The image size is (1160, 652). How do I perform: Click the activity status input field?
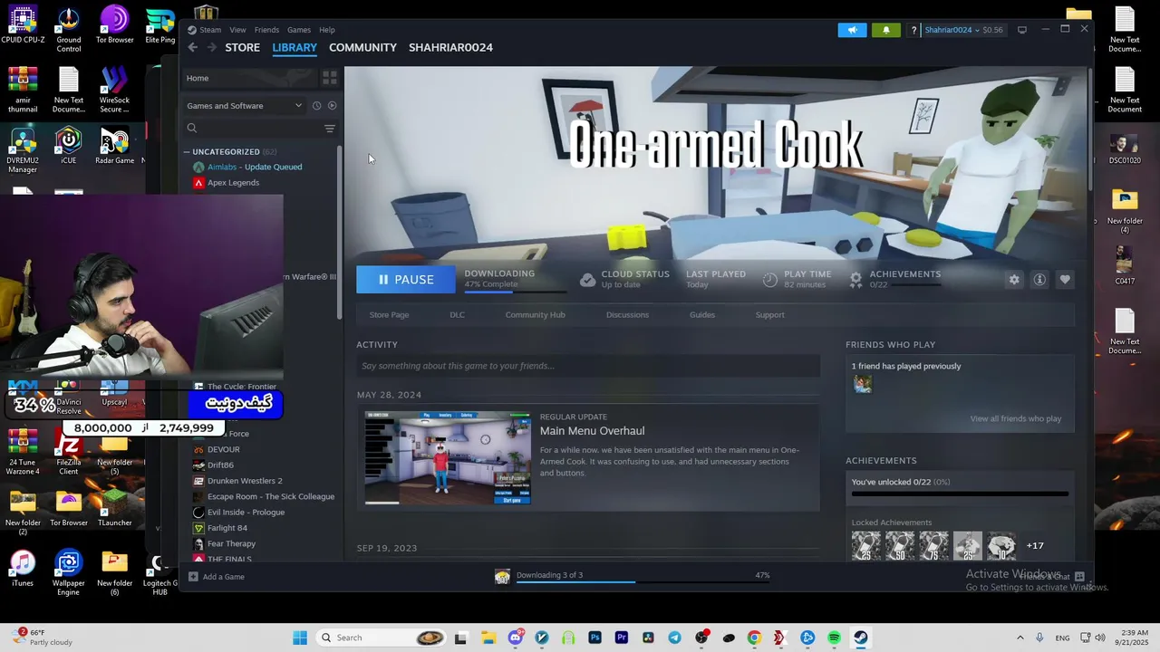[588, 366]
